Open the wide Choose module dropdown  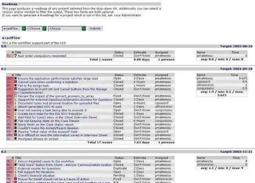(67, 28)
